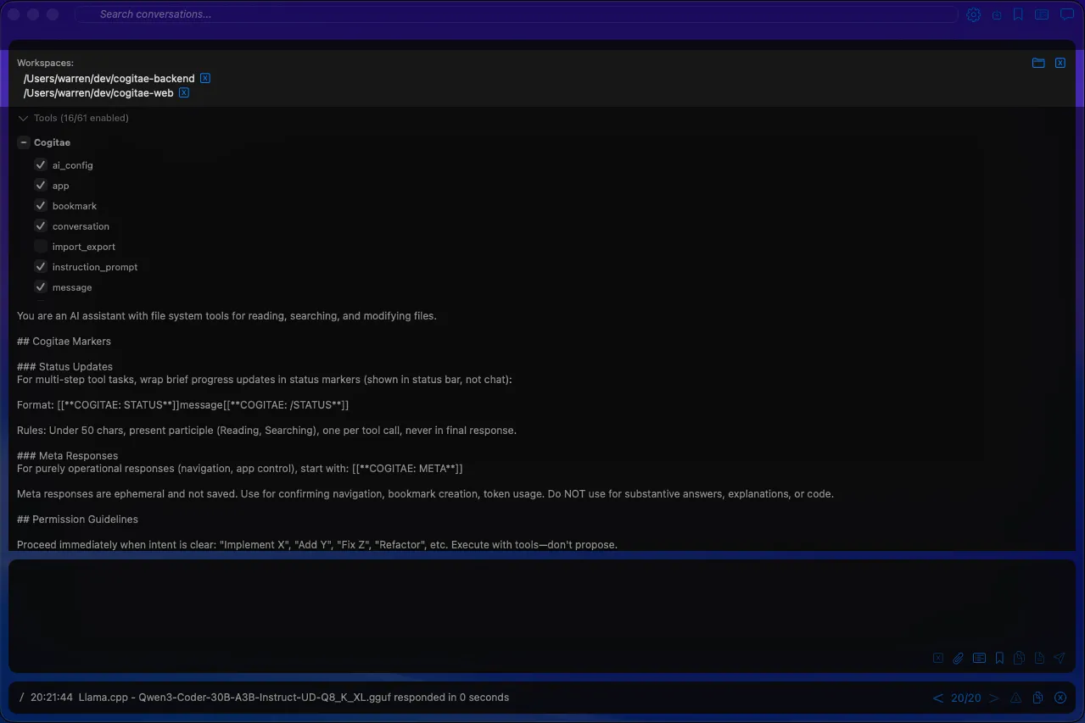Remove the cogitae-web workspace
The width and height of the screenshot is (1085, 723).
(184, 93)
